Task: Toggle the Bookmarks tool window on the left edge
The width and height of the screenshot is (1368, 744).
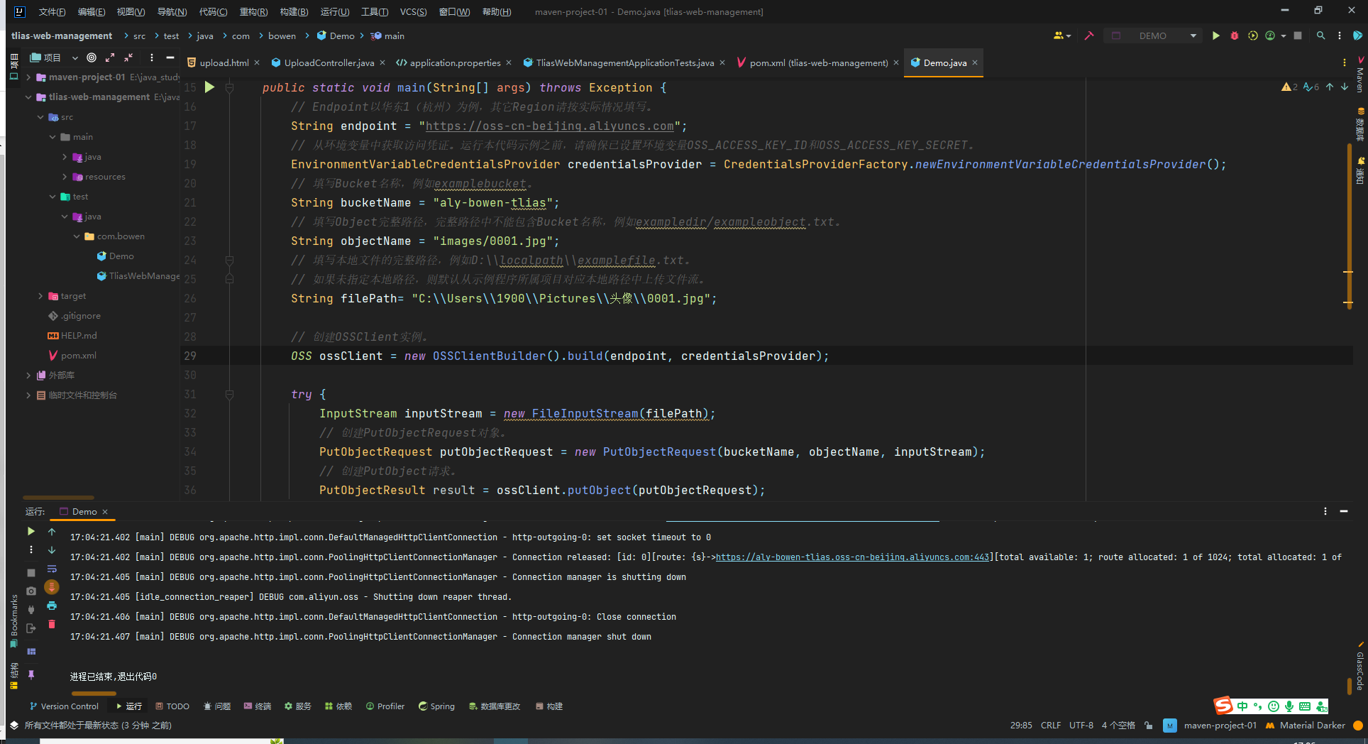Action: pyautogui.click(x=13, y=621)
